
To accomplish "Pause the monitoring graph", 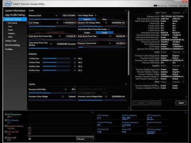I will coord(30,139).
